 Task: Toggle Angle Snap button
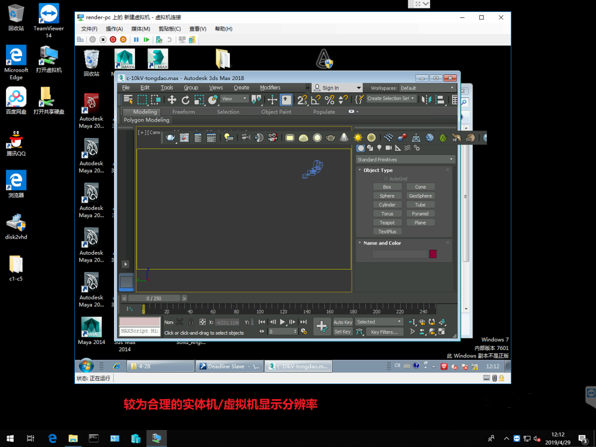click(316, 99)
